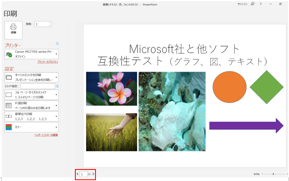Open the Canon MG7700 printer dropdown
The width and height of the screenshot is (289, 181).
click(x=31, y=54)
